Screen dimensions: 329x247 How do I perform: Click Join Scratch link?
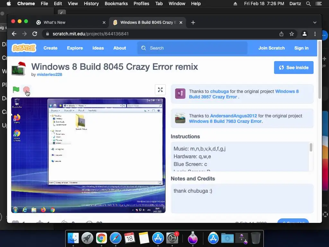(271, 48)
